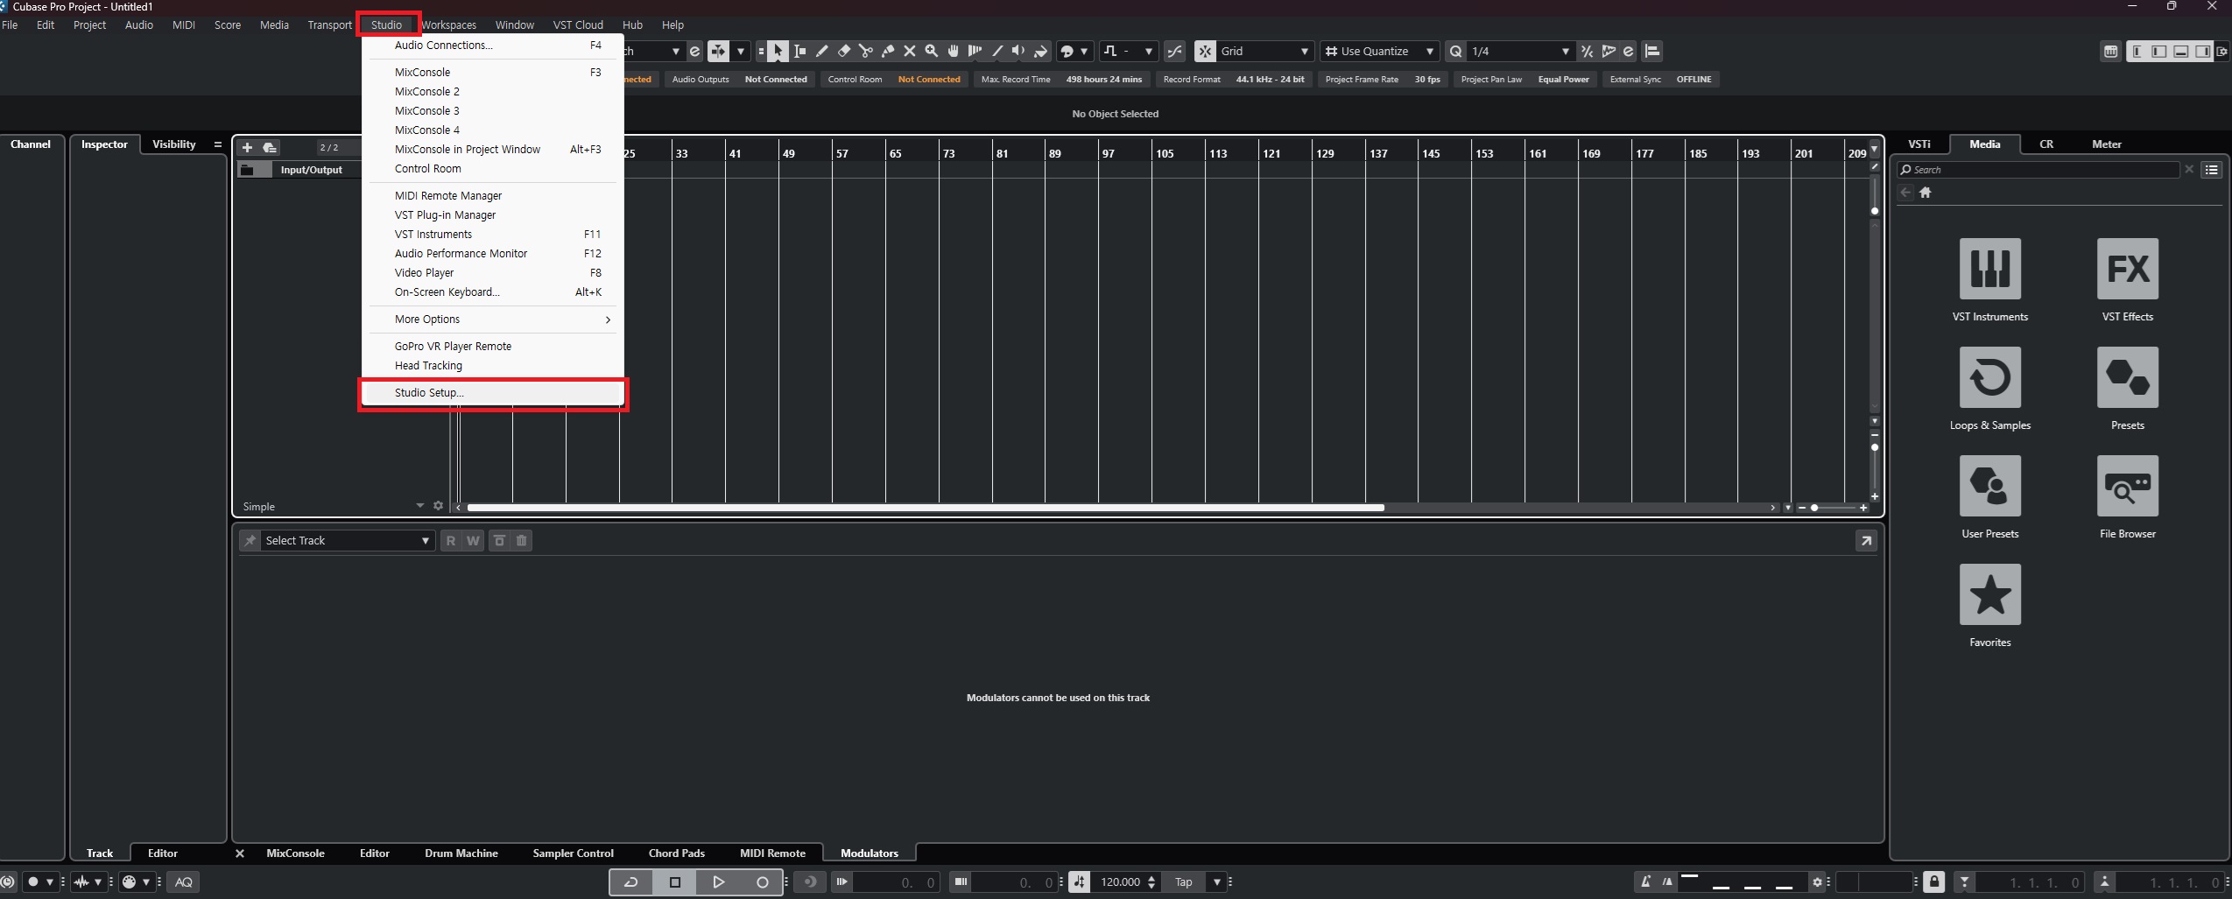Toggle the metronome click button

coord(1645,882)
